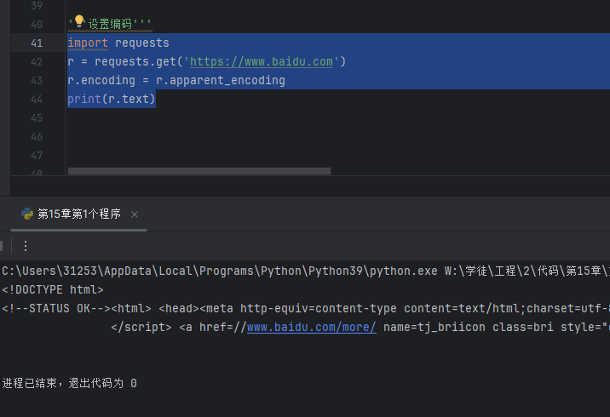Click the print keyword on line 44
Viewport: 610px width, 417px height.
tap(84, 99)
